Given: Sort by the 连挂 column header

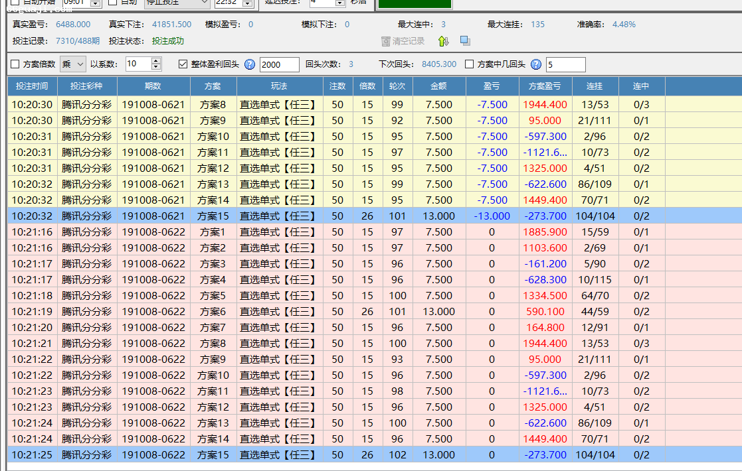Looking at the screenshot, I should (x=595, y=86).
